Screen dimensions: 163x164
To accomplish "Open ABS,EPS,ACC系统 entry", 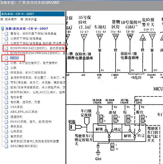I will point(24,112).
